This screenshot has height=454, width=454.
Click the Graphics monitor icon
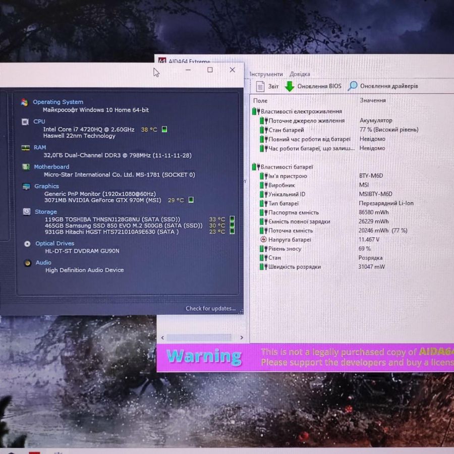pyautogui.click(x=26, y=187)
